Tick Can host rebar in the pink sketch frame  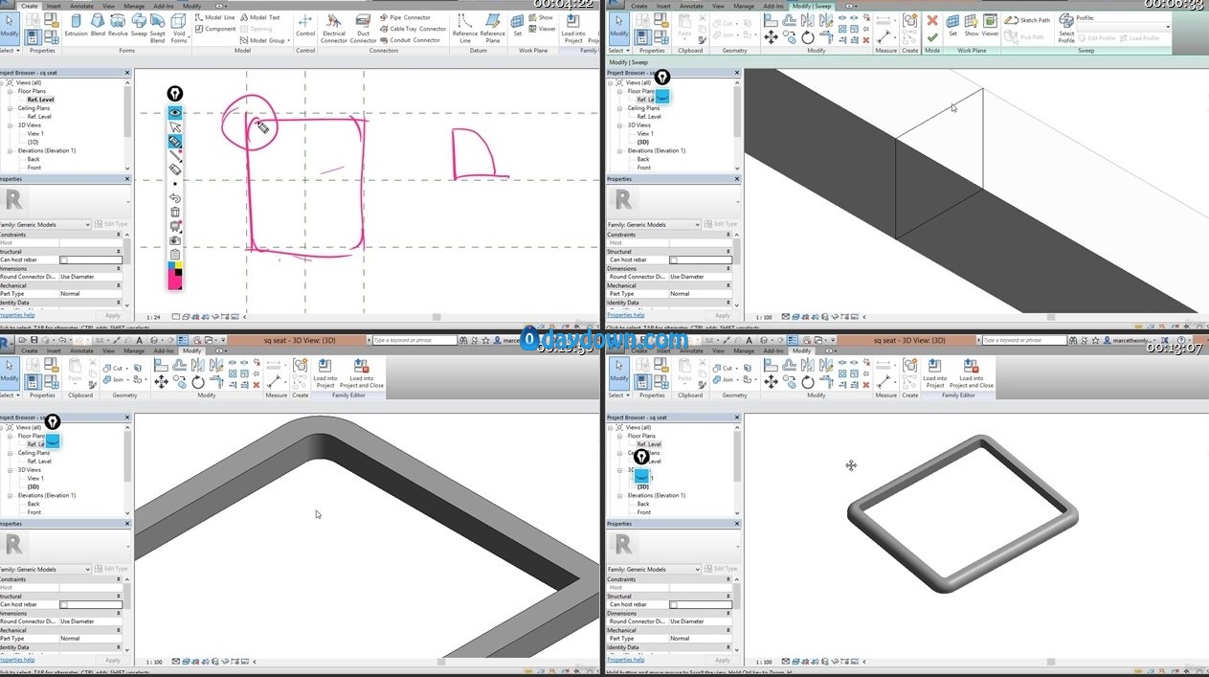[x=64, y=260]
